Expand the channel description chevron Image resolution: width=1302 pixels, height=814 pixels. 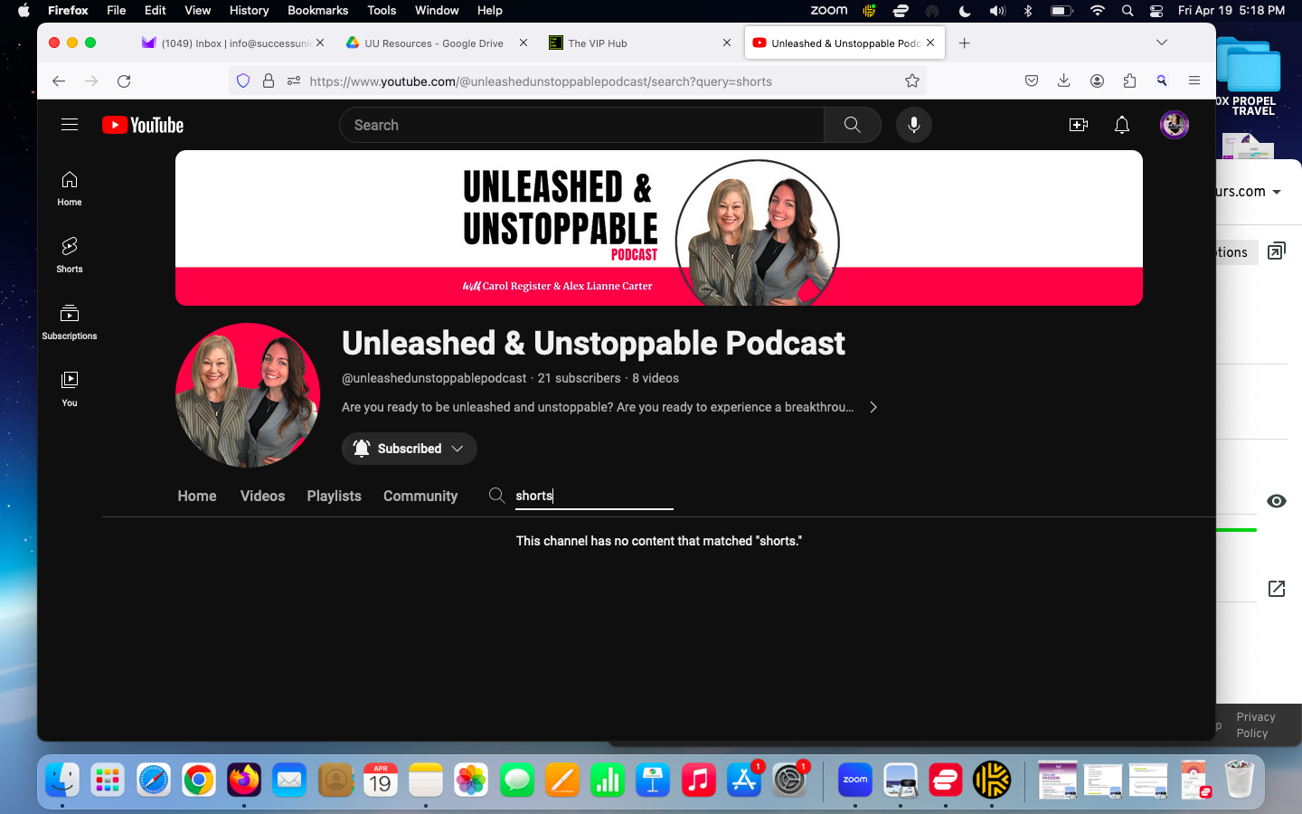tap(873, 407)
